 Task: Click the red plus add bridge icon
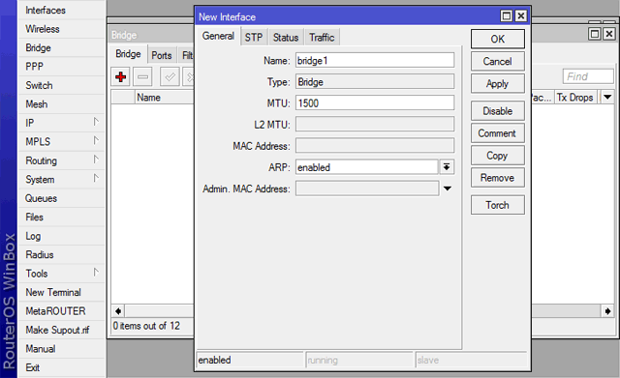tap(120, 76)
